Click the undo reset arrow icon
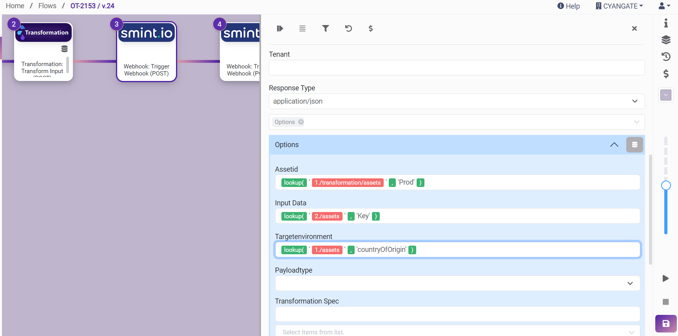This screenshot has width=678, height=336. [x=348, y=29]
